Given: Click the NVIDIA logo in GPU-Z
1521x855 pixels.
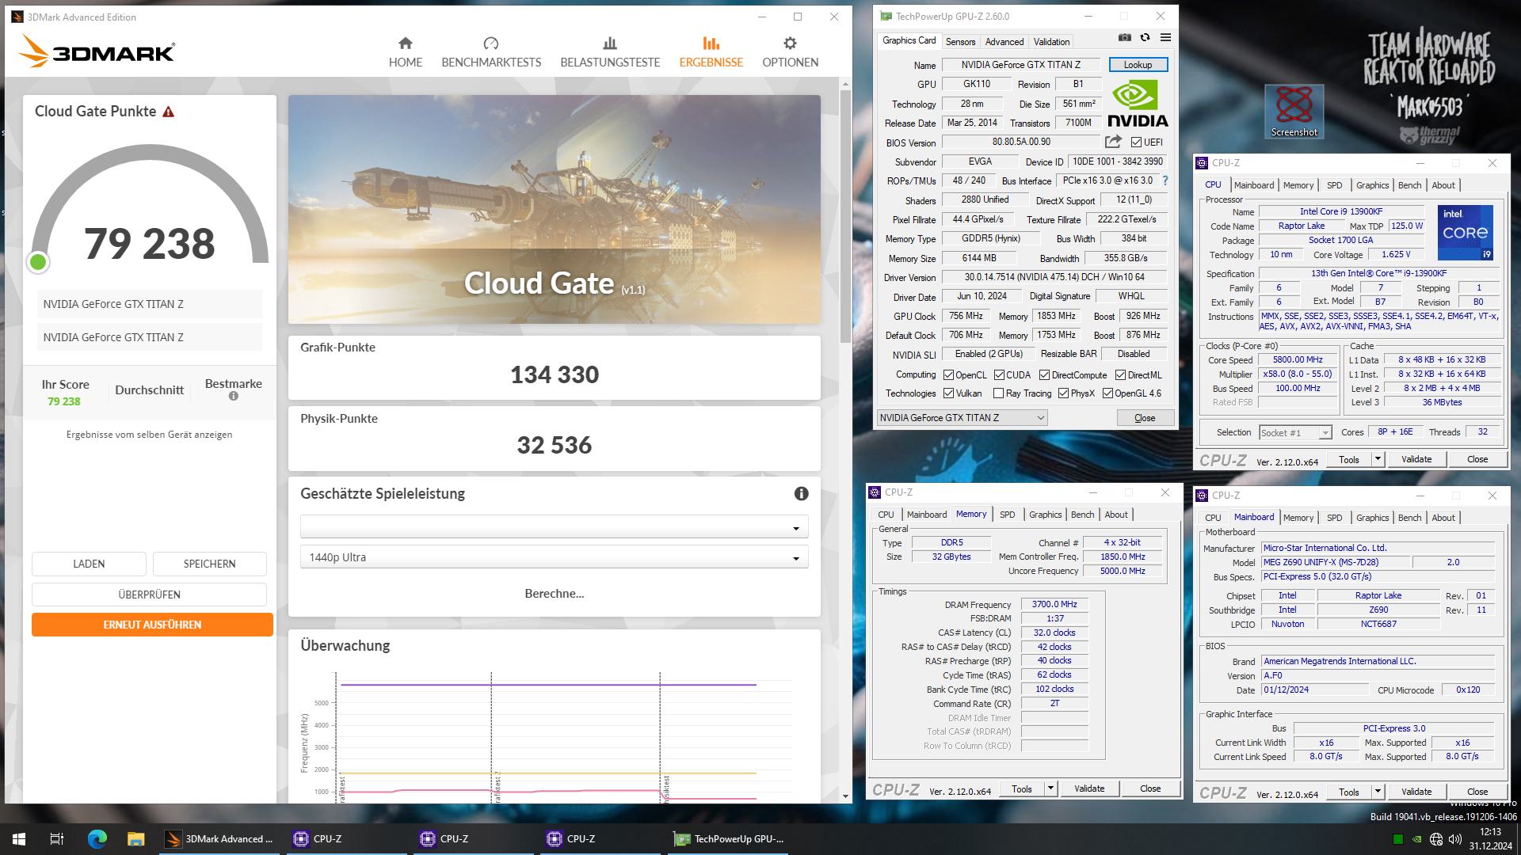Looking at the screenshot, I should pos(1137,104).
